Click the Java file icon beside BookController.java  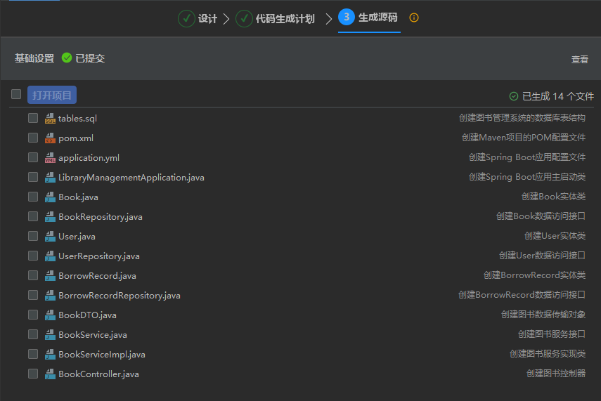(50, 374)
